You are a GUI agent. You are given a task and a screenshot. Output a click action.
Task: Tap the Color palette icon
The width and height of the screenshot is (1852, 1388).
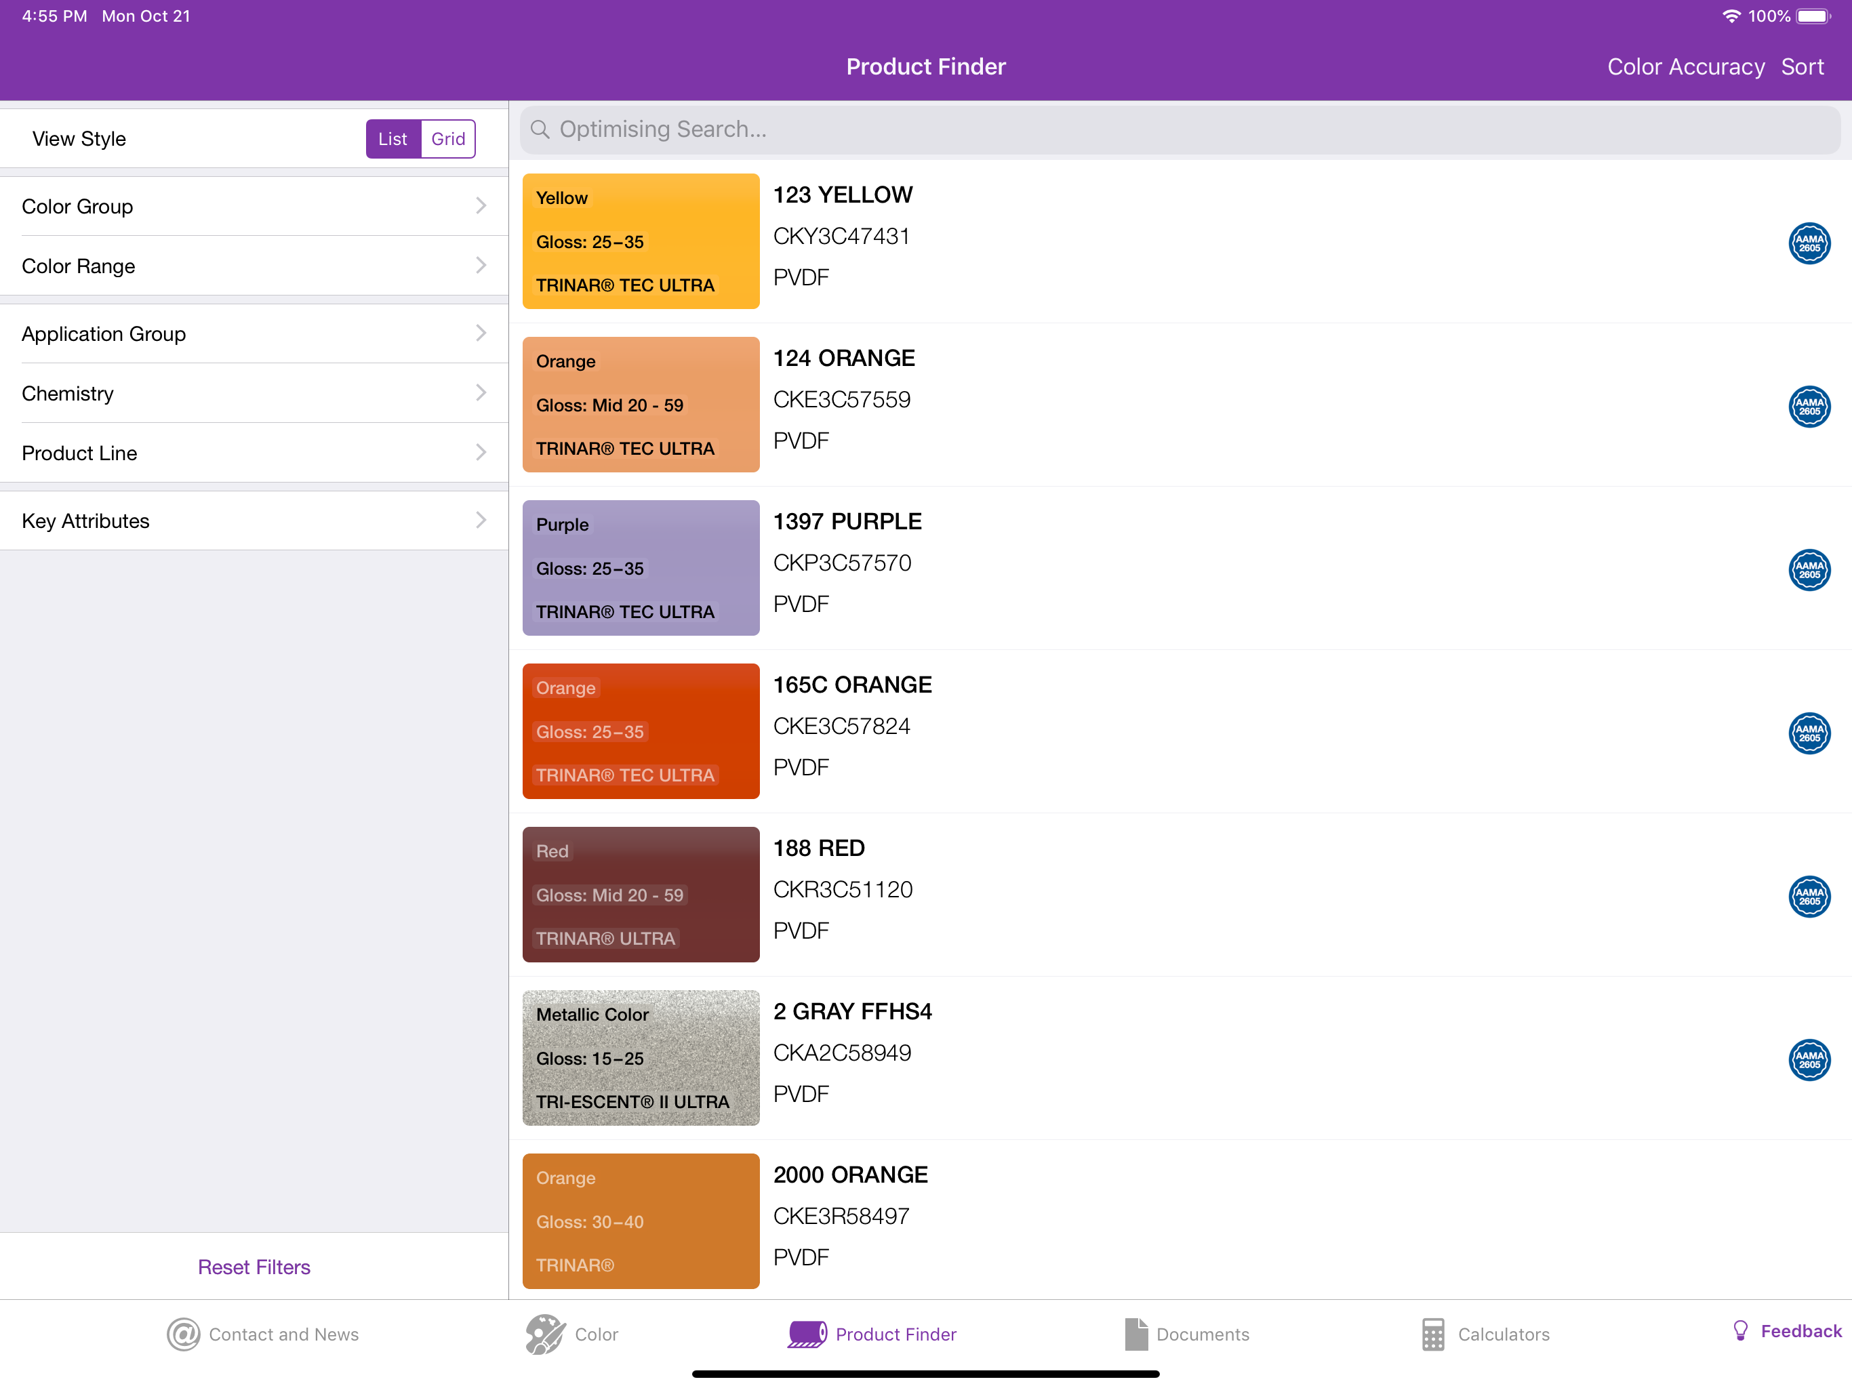[x=545, y=1334]
